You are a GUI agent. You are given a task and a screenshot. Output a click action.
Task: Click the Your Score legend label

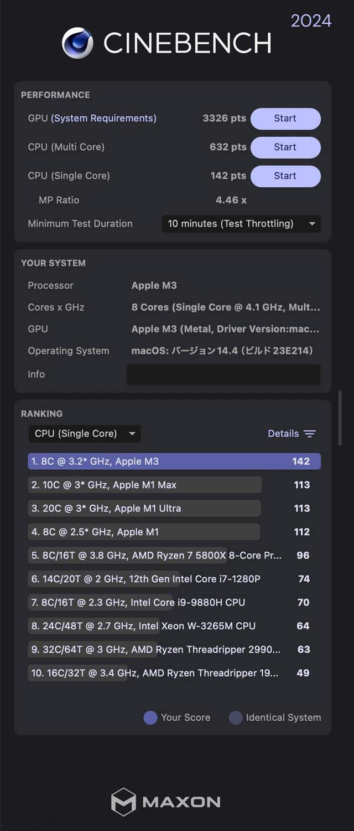coord(185,717)
